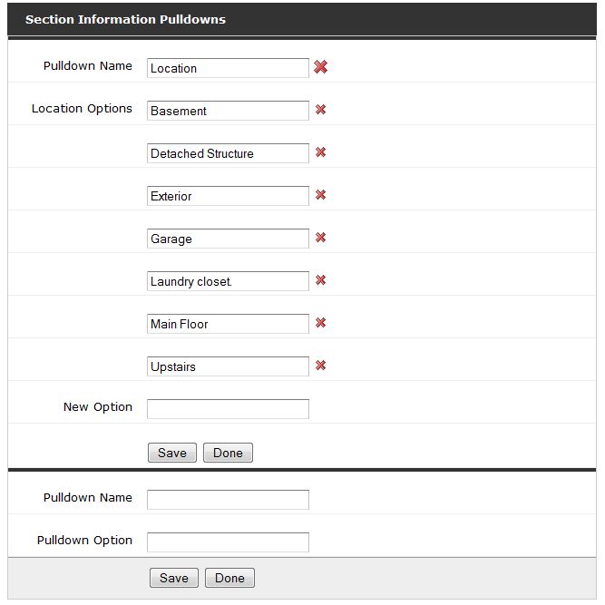Delete the Upstairs option
Screen dimensions: 605x605
[320, 366]
